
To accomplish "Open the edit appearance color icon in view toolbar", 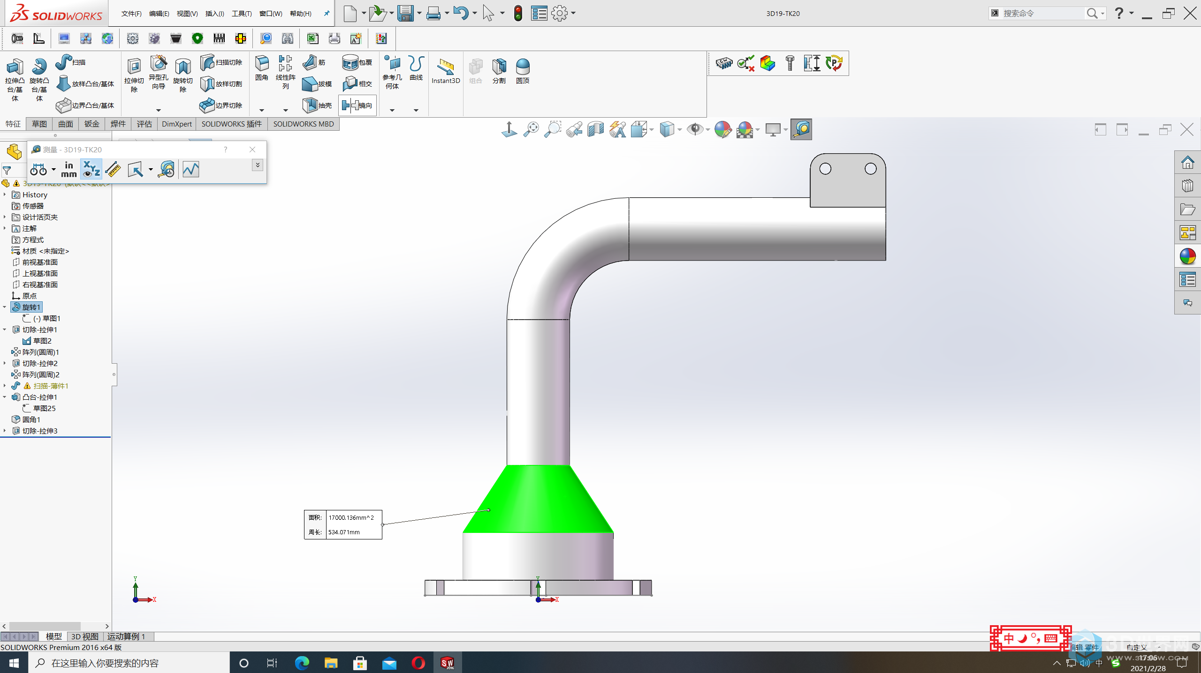I will [723, 129].
